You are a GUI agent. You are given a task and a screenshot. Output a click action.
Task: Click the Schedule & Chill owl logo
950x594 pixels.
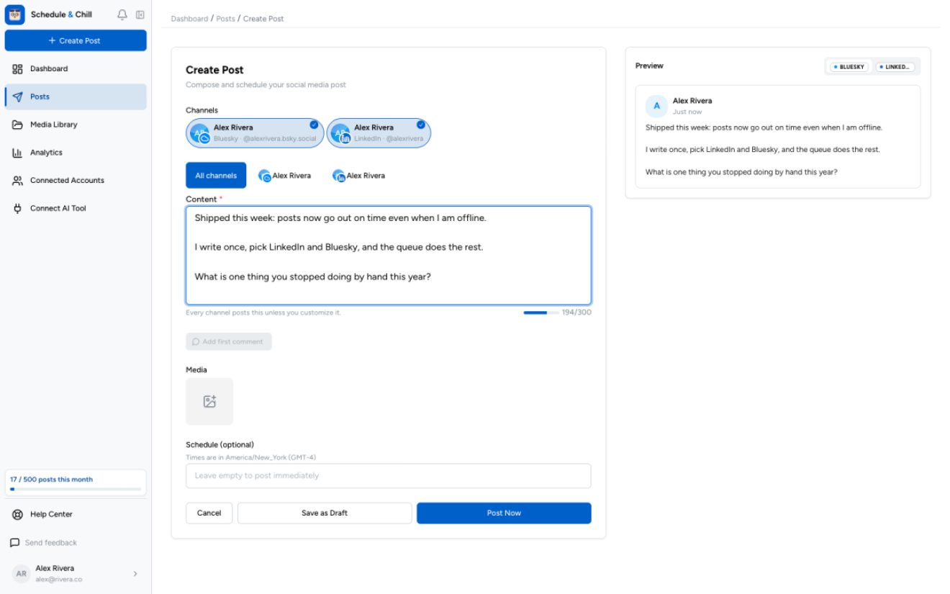pyautogui.click(x=15, y=14)
